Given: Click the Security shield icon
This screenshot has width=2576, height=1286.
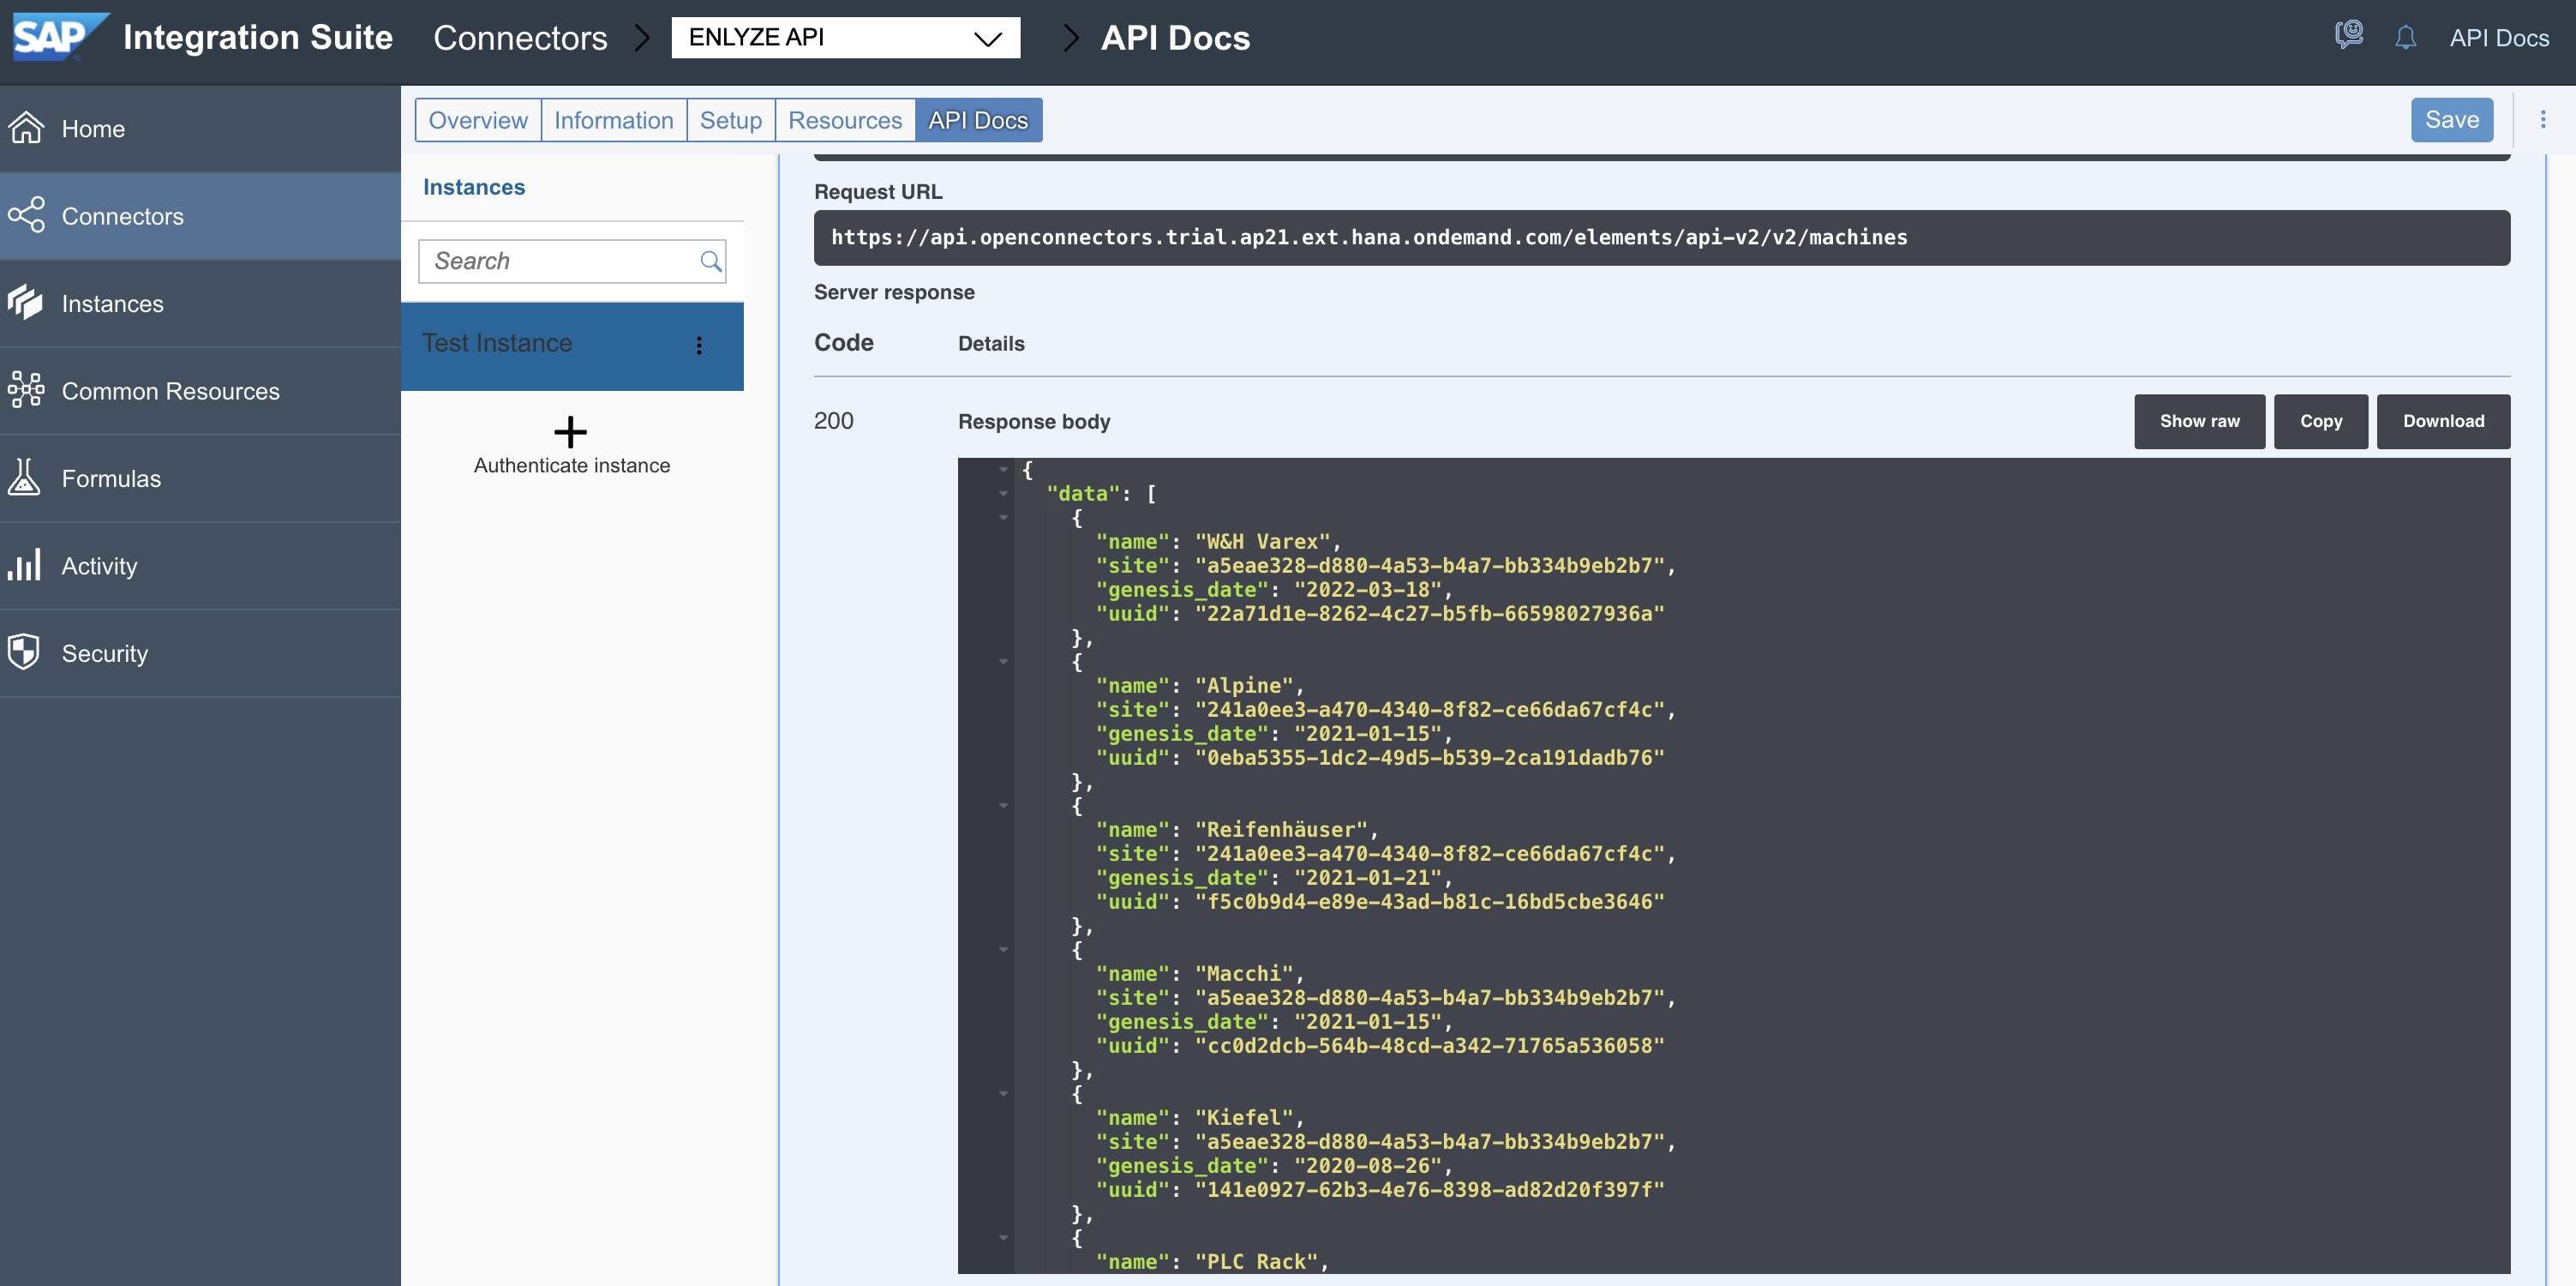Looking at the screenshot, I should tap(24, 652).
